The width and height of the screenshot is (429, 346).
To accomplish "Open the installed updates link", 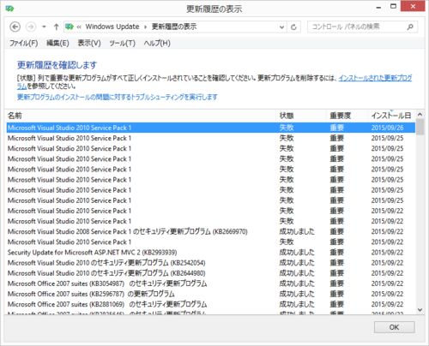I will click(375, 78).
